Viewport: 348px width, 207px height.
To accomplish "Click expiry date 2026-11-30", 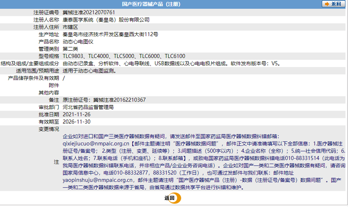I will pyautogui.click(x=77, y=122).
